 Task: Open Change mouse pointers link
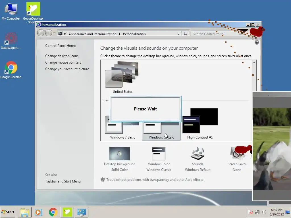(x=63, y=62)
